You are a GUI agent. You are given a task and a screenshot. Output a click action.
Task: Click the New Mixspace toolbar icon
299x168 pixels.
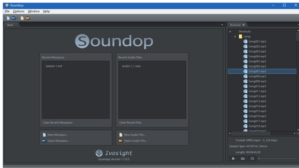(x=8, y=18)
